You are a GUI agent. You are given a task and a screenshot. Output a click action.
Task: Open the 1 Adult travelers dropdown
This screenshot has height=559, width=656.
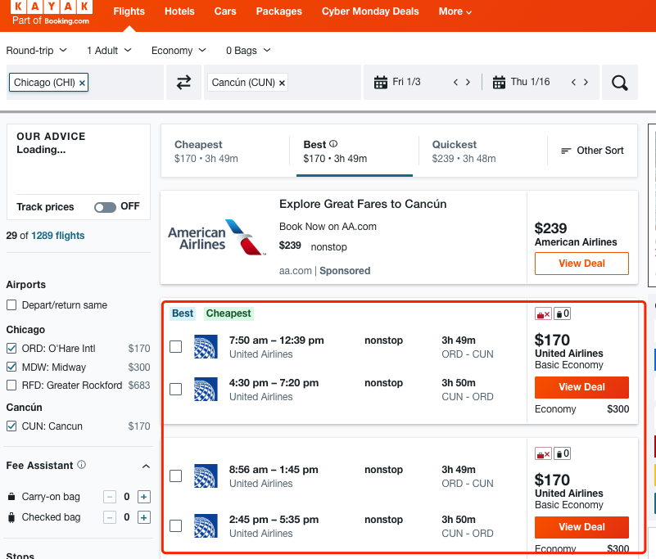tap(109, 51)
